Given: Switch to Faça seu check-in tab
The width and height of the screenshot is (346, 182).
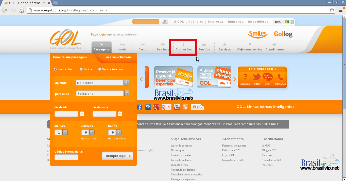Looking at the screenshot, I should [118, 57].
